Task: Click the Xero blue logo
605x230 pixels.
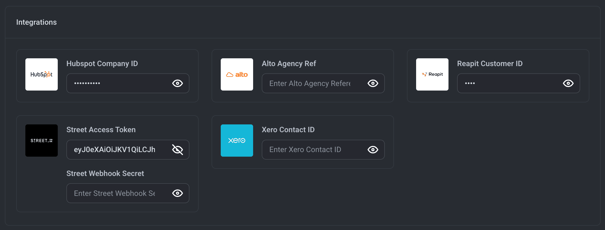Action: point(237,141)
